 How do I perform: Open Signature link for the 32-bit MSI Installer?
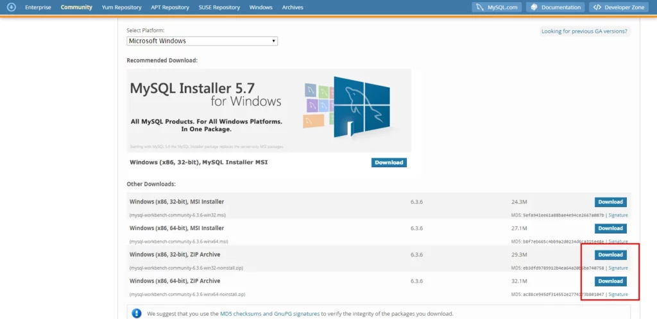pyautogui.click(x=618, y=215)
